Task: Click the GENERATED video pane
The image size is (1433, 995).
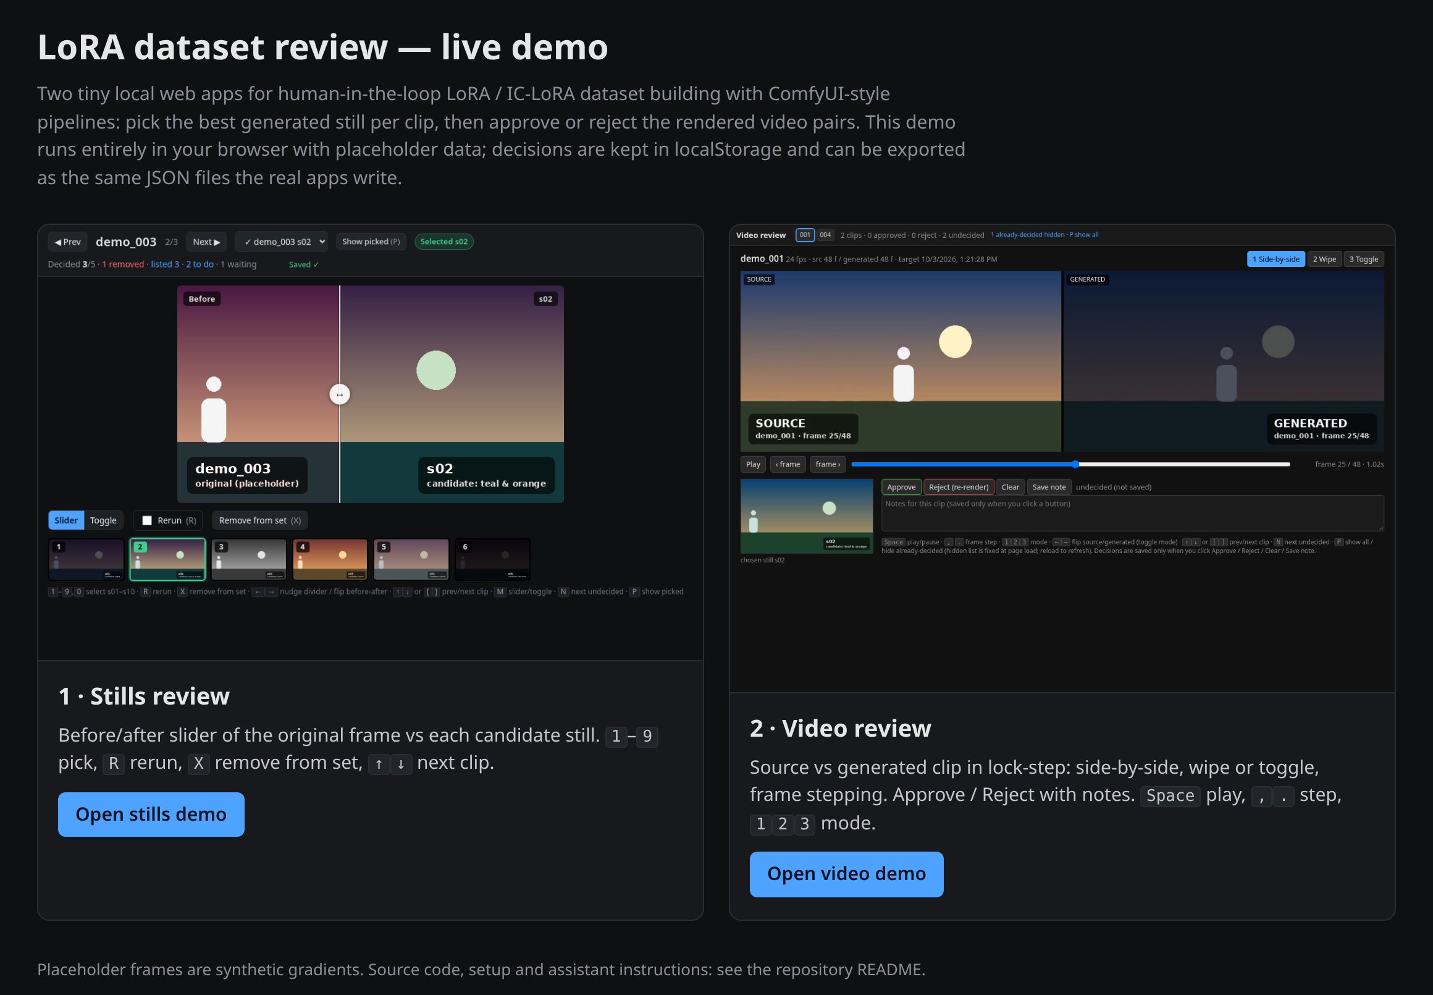Action: (x=1224, y=362)
